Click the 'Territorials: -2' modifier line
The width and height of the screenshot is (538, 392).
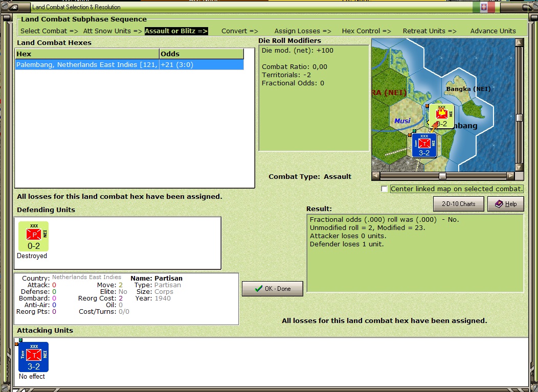tap(286, 75)
